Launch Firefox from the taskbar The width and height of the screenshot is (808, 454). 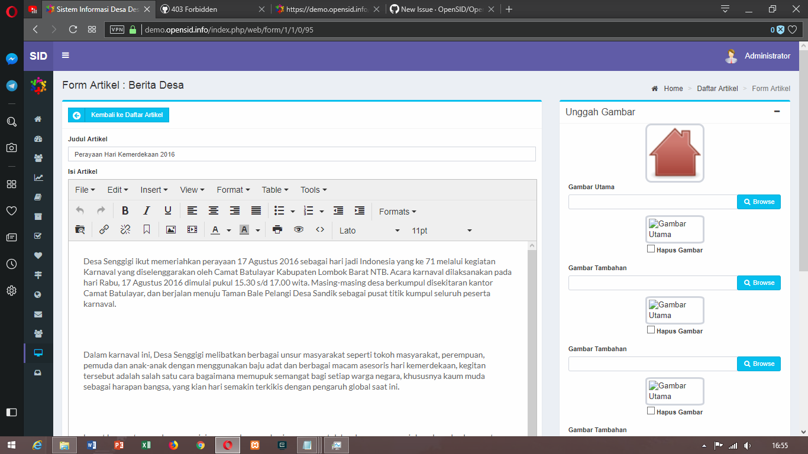coord(173,445)
